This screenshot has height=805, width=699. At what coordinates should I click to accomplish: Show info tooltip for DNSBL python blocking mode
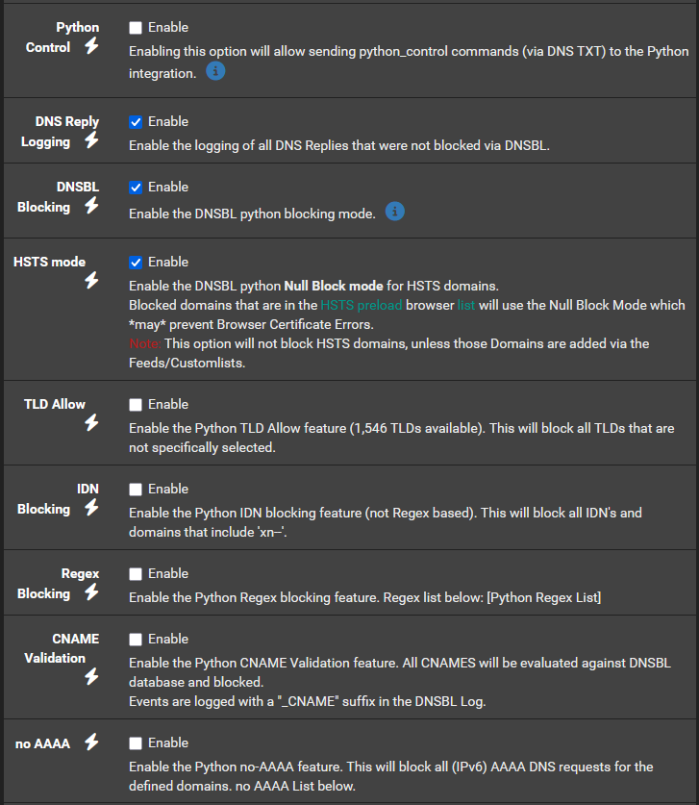coord(394,212)
